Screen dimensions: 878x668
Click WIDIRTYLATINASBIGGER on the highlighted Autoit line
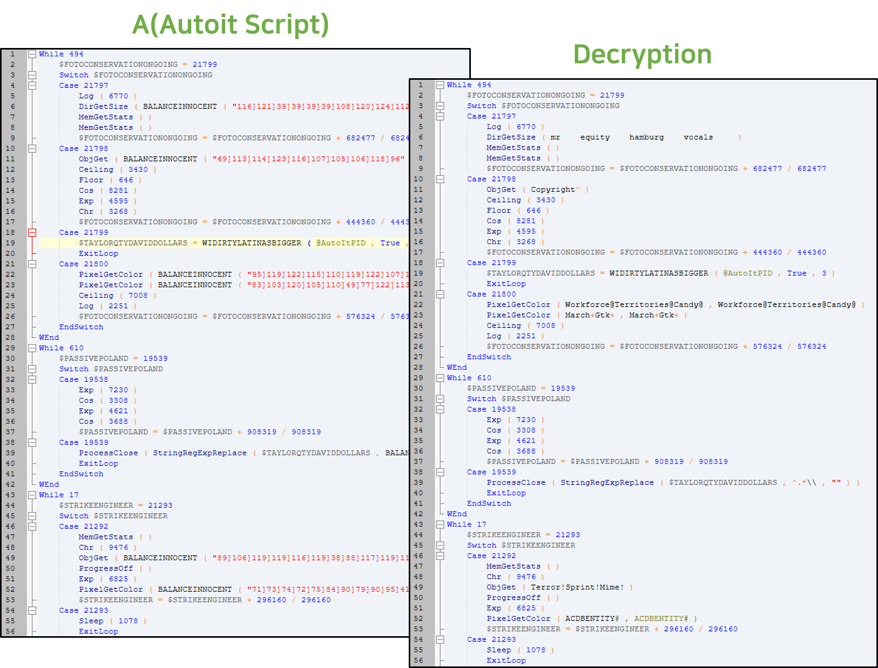[252, 243]
